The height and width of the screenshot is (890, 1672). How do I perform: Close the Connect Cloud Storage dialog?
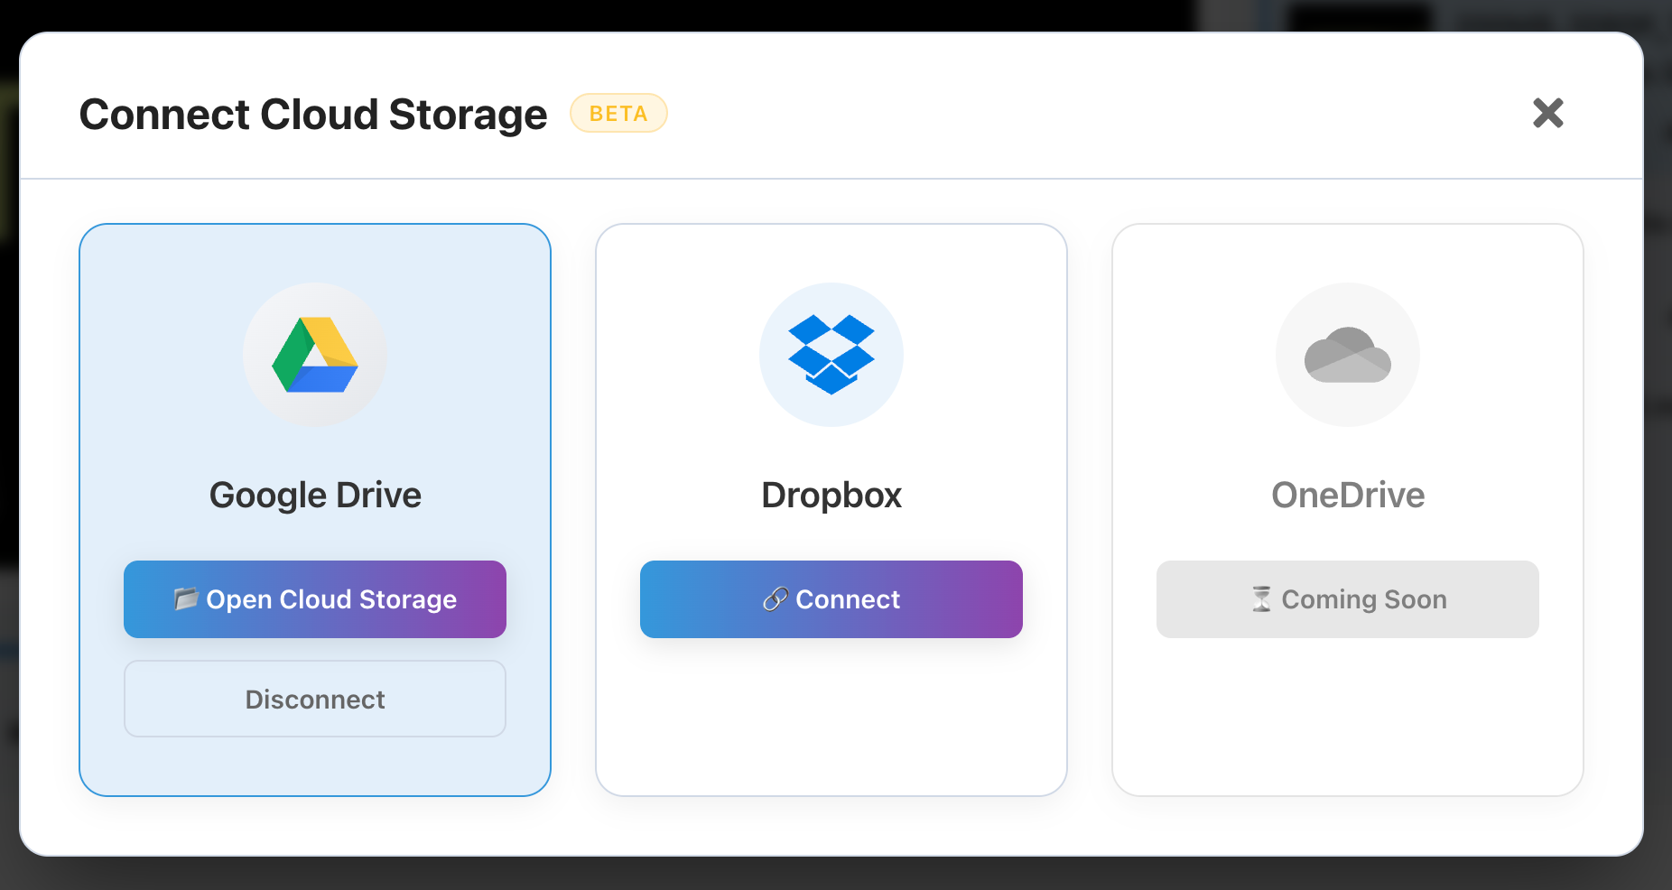[1547, 113]
